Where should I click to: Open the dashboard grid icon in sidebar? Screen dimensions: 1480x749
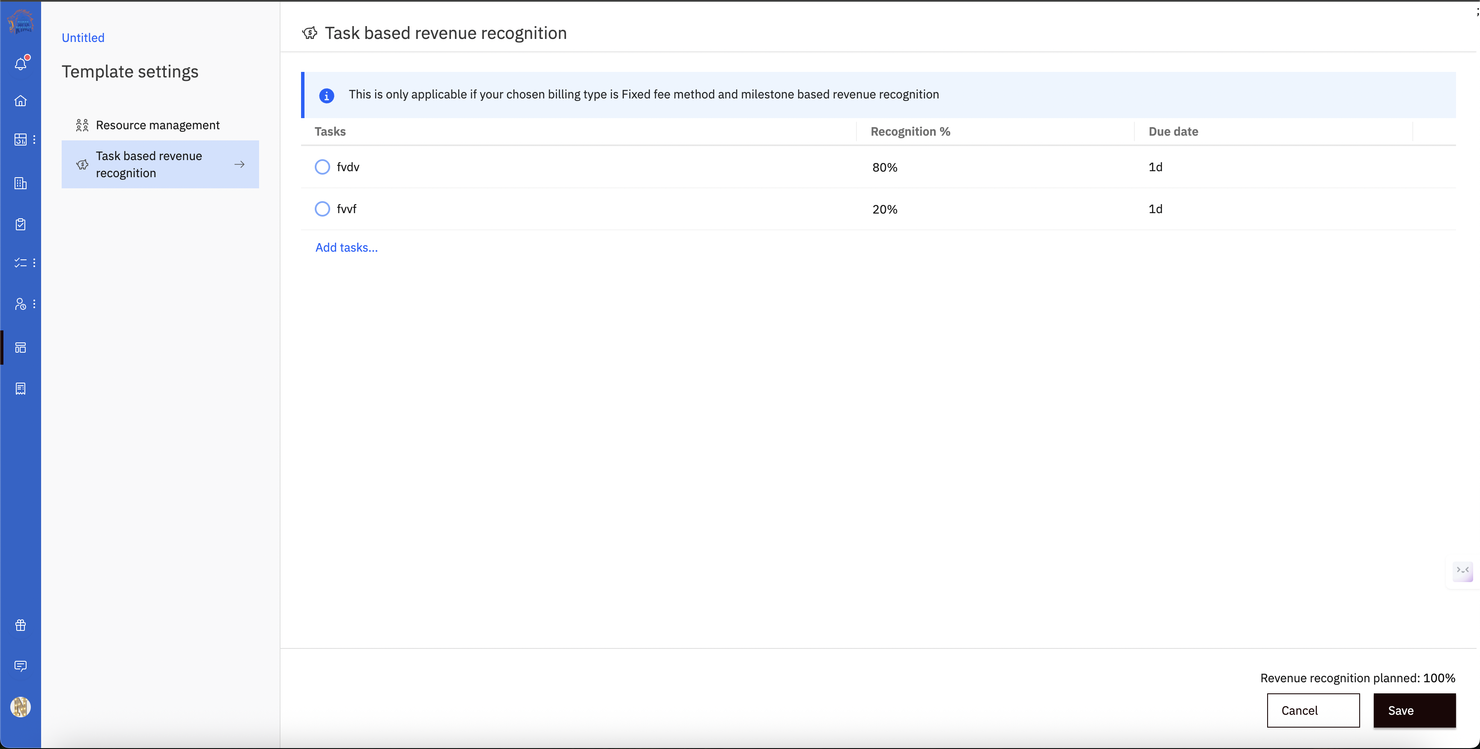click(x=20, y=140)
